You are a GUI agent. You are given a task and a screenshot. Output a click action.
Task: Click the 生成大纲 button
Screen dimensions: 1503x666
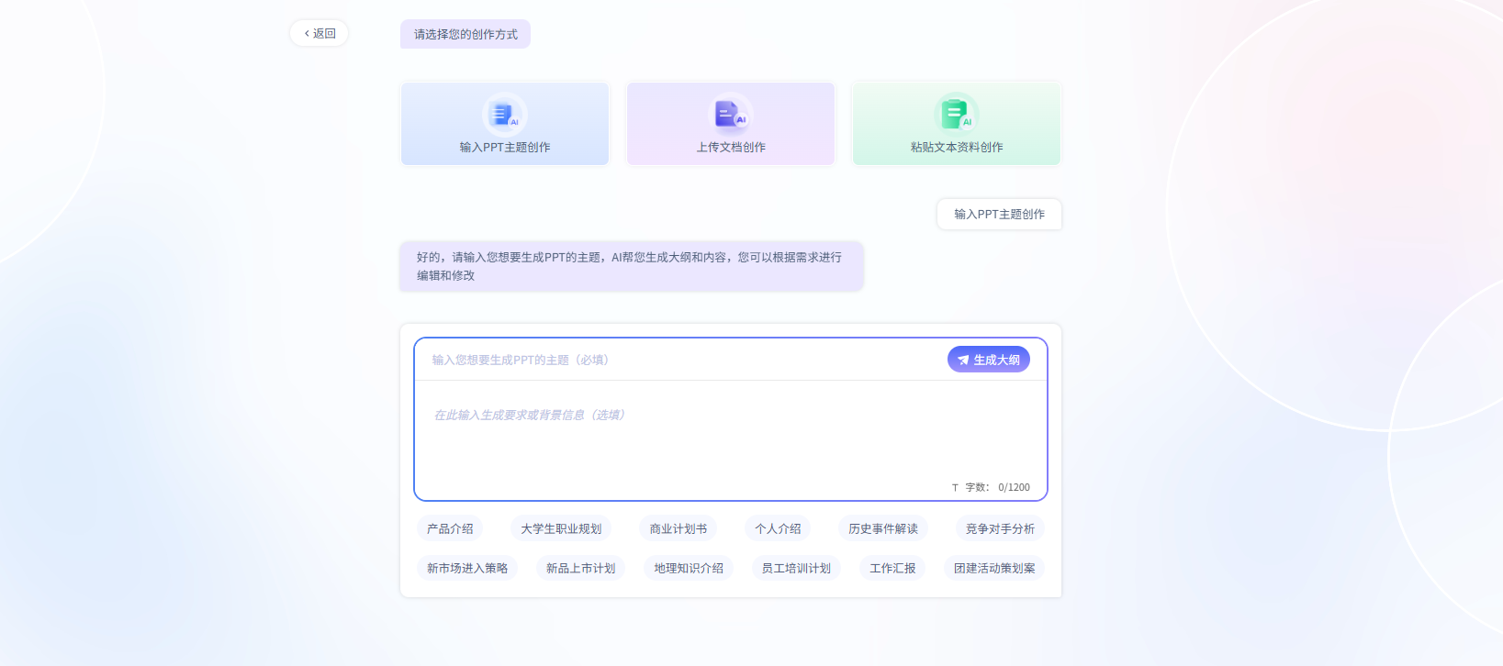989,360
